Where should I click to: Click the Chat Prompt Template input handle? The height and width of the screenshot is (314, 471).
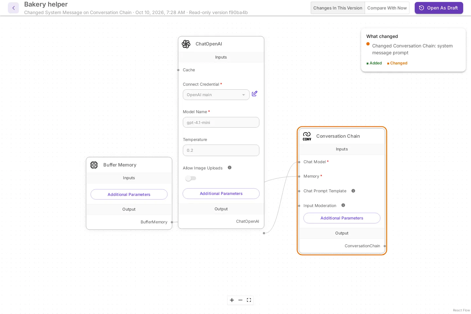click(299, 191)
